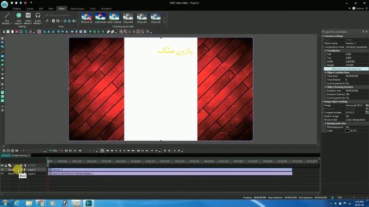
Task: Open the Export project tab
Action: [77, 9]
